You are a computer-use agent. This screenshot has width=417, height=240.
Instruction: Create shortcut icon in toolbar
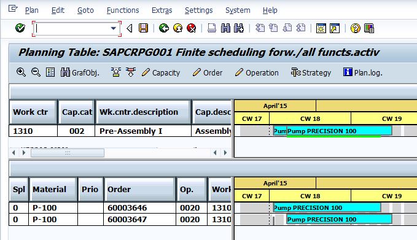335,28
